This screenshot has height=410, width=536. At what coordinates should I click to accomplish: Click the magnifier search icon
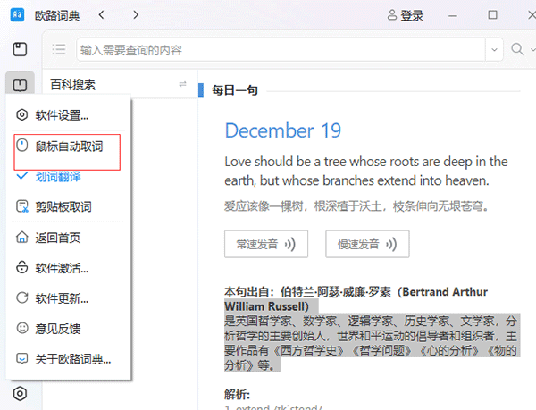coord(518,49)
